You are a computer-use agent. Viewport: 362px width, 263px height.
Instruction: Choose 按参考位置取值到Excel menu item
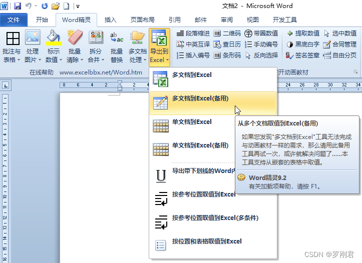point(192,198)
